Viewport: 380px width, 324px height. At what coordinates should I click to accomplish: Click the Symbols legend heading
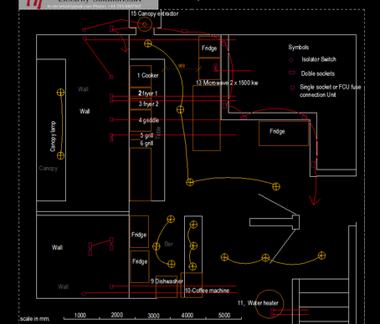[x=299, y=47]
